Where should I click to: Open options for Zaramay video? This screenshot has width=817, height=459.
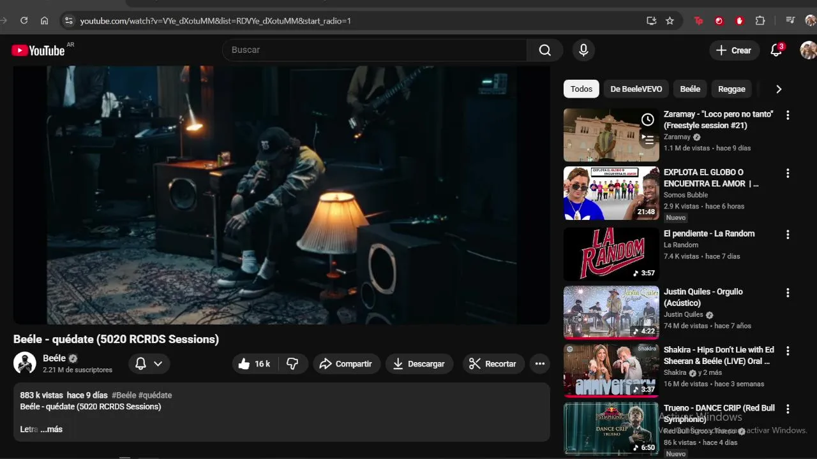pyautogui.click(x=788, y=115)
